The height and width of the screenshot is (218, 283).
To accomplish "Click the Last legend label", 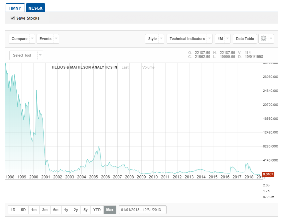I will point(125,67).
